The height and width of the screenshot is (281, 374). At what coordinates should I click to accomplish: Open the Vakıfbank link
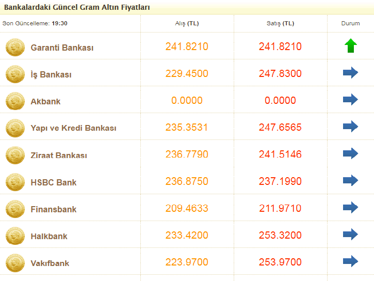(50, 263)
